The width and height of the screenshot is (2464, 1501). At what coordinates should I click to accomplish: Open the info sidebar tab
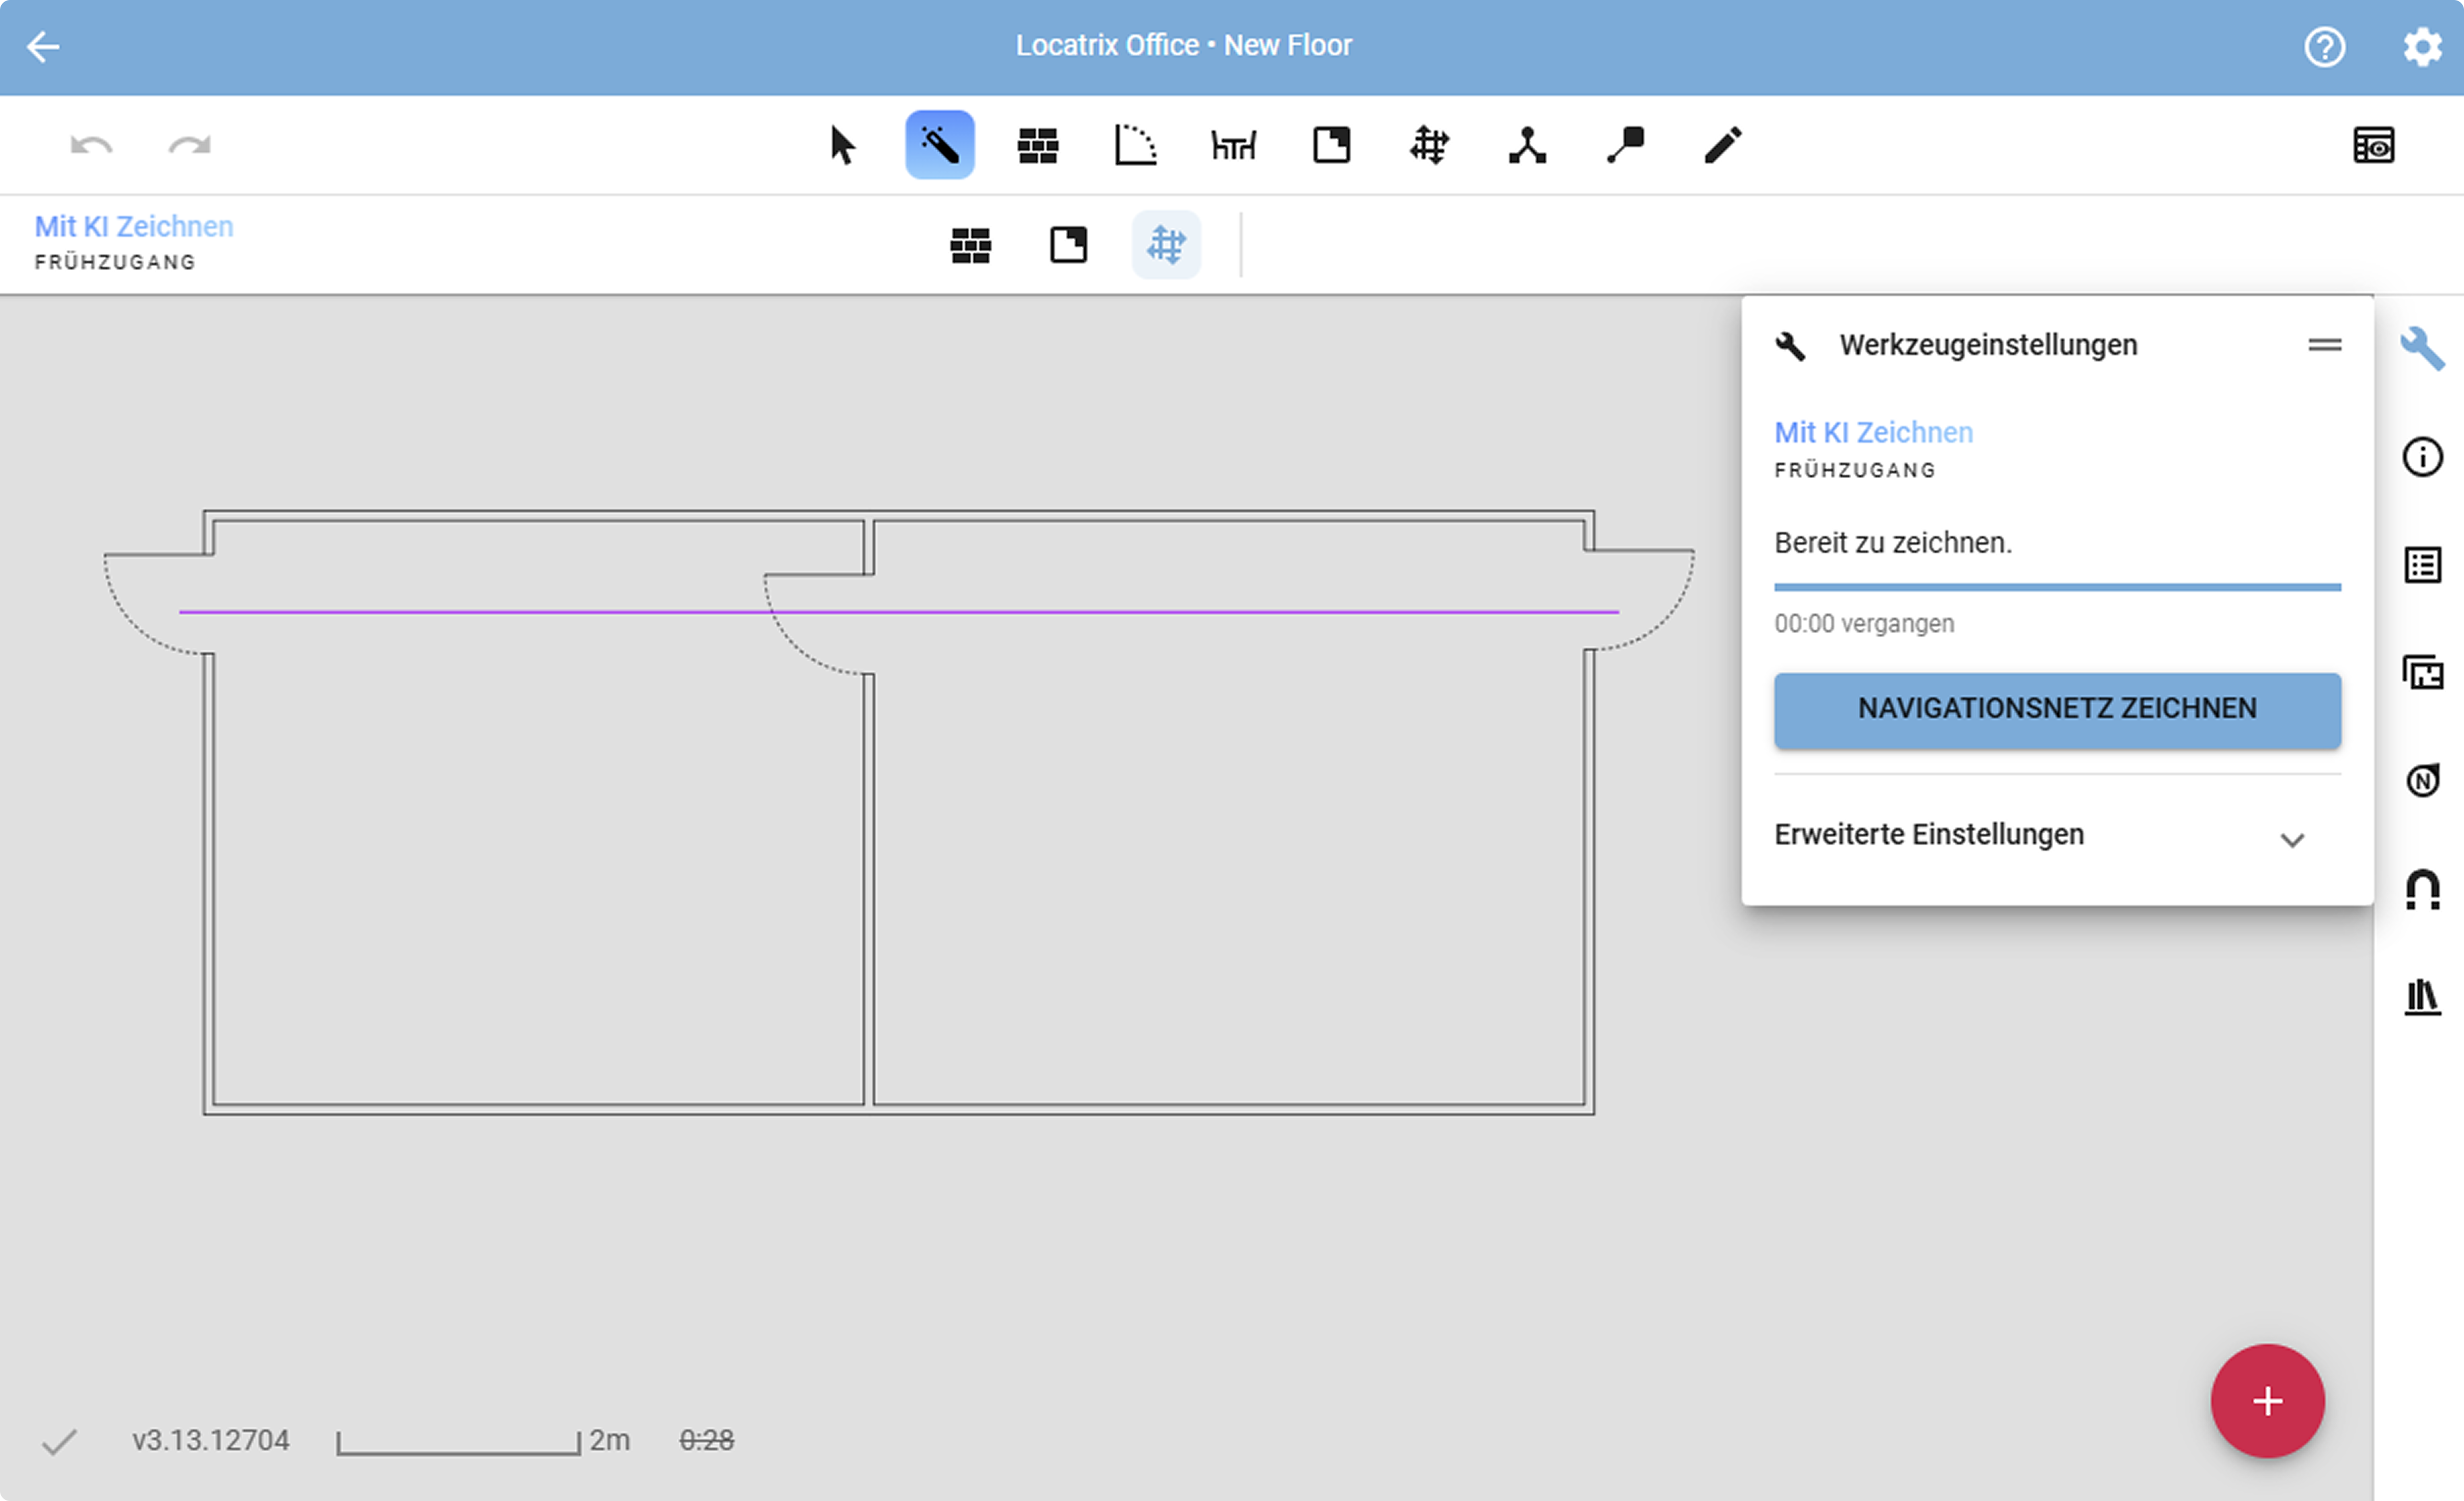pyautogui.click(x=2421, y=457)
